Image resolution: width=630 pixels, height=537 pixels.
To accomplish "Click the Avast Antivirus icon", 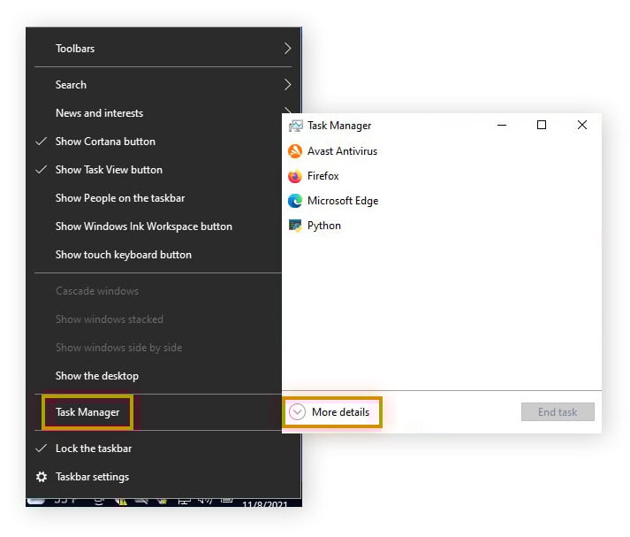I will click(x=295, y=151).
